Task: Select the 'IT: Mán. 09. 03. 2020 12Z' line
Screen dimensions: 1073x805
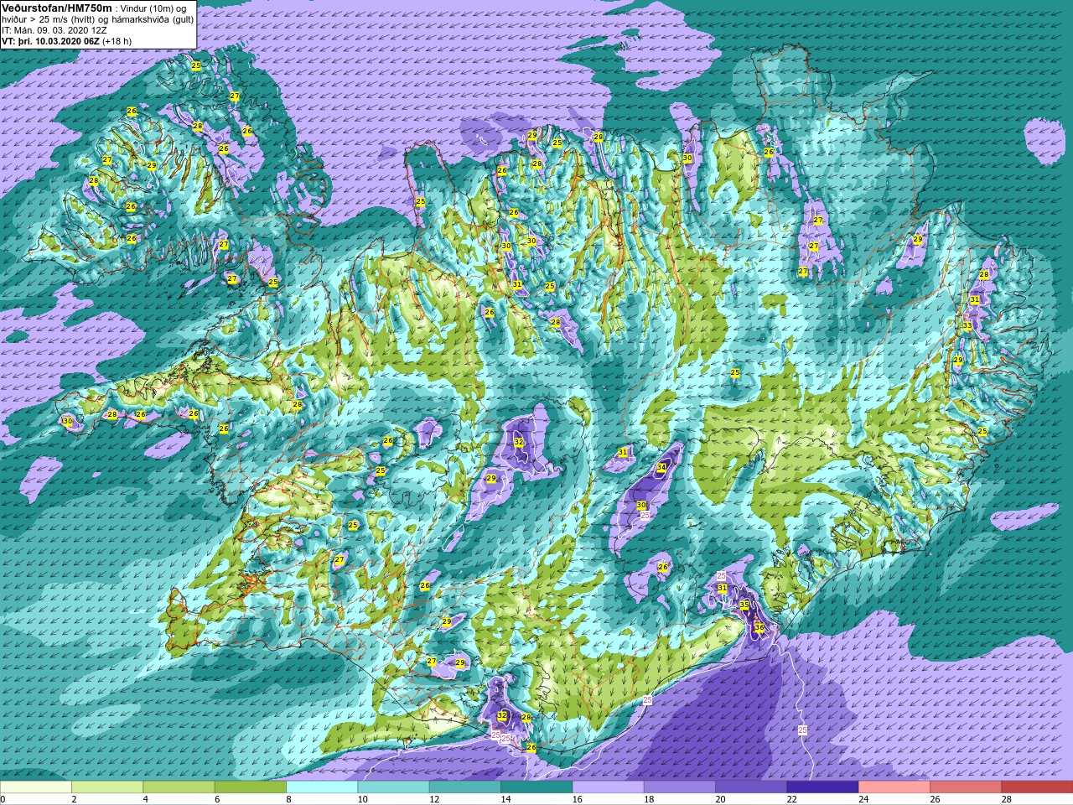Action: point(54,29)
